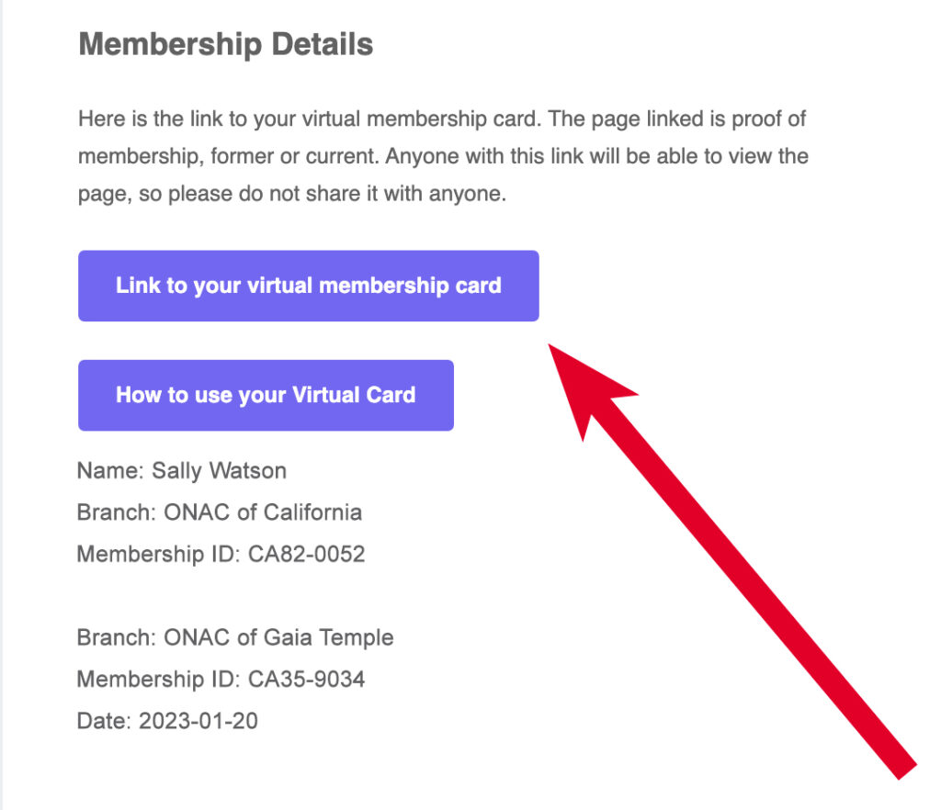This screenshot has width=941, height=810.
Task: Click the Date label
Action: tap(105, 721)
